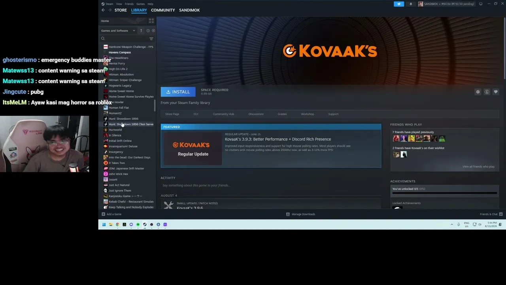The height and width of the screenshot is (285, 506).
Task: Switch to the STORE tab
Action: pos(121,10)
